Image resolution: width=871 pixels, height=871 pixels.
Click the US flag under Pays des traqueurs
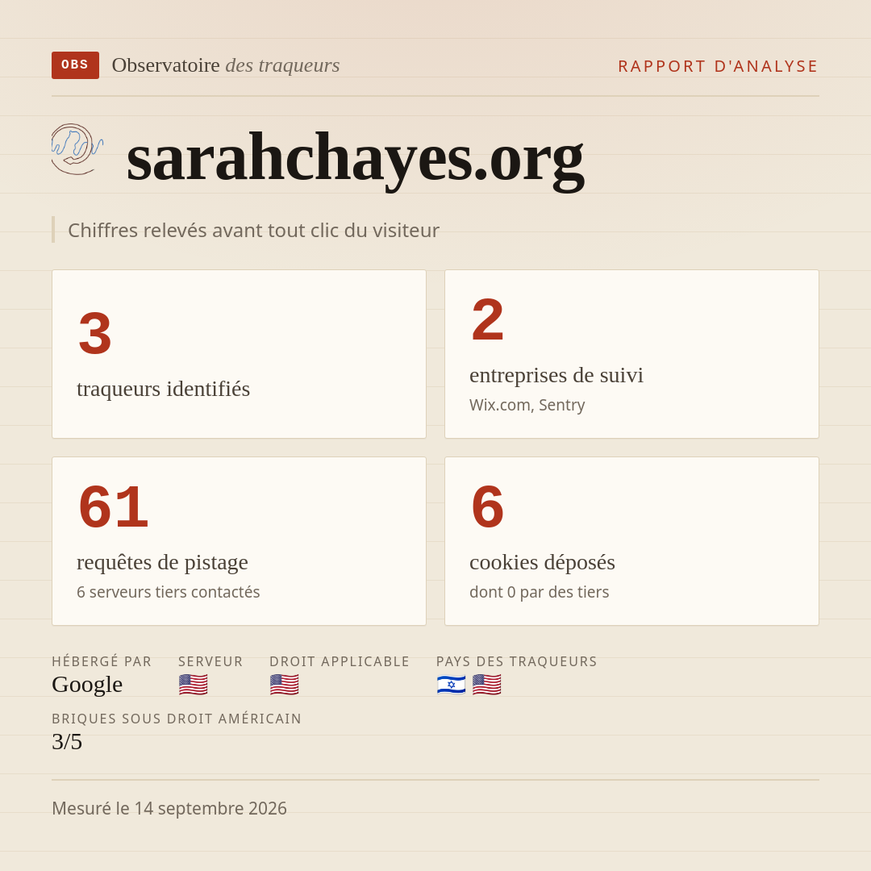(486, 685)
